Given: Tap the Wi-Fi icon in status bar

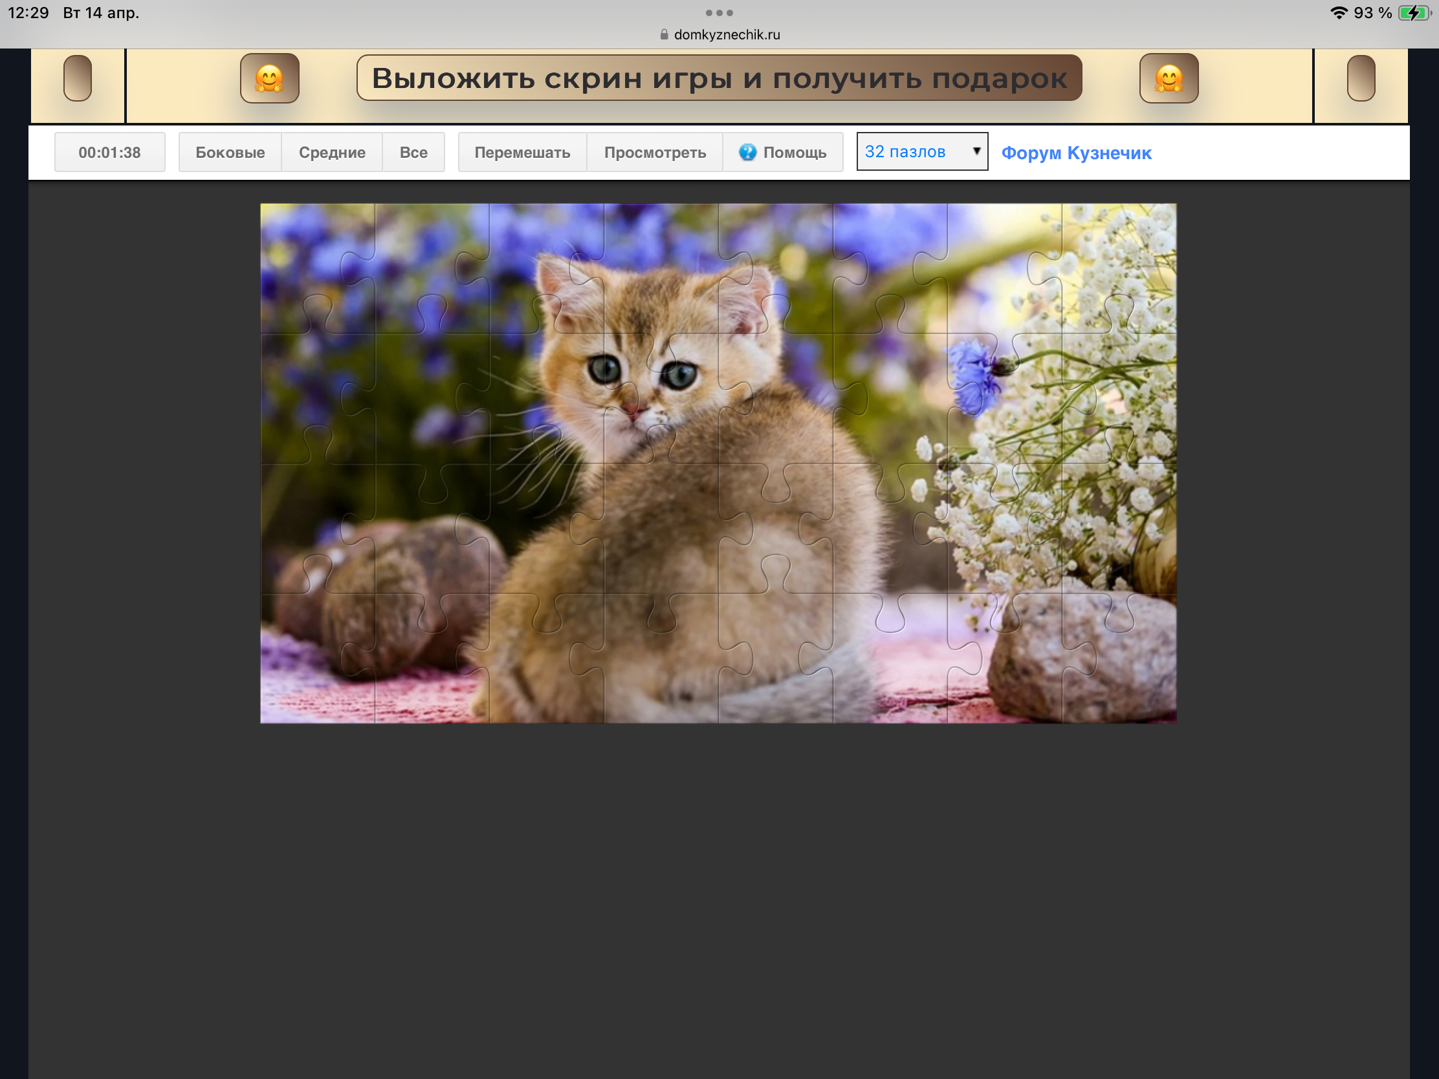Looking at the screenshot, I should pos(1338,13).
